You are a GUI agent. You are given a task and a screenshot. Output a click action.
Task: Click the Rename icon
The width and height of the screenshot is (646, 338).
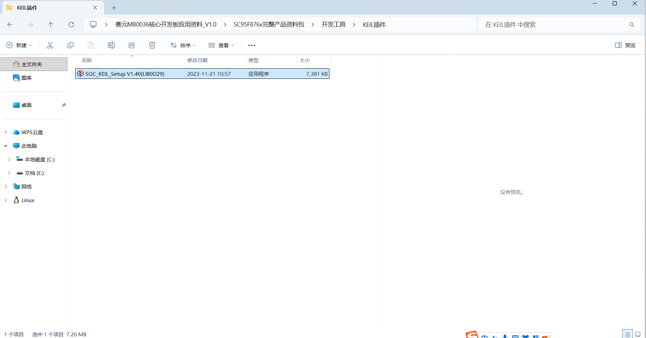click(x=111, y=45)
